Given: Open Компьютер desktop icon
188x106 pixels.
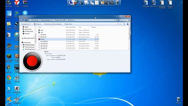Looking at the screenshot, I should pyautogui.click(x=9, y=4).
